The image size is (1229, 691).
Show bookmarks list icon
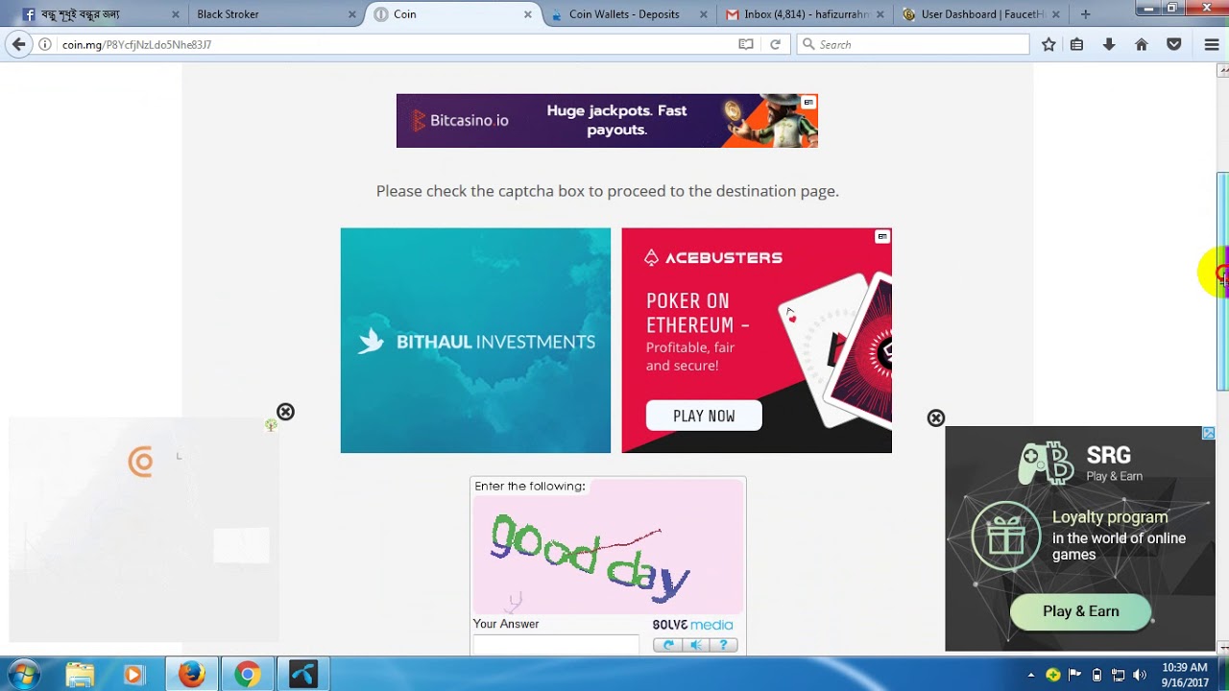(1077, 44)
